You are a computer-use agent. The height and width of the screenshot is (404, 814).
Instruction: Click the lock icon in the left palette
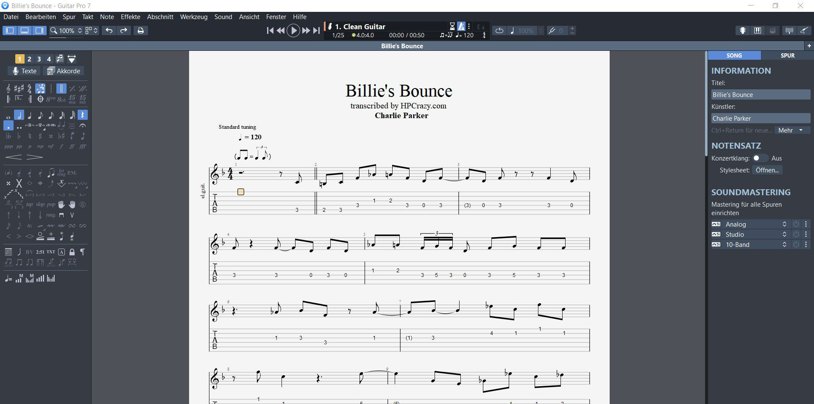tap(72, 252)
